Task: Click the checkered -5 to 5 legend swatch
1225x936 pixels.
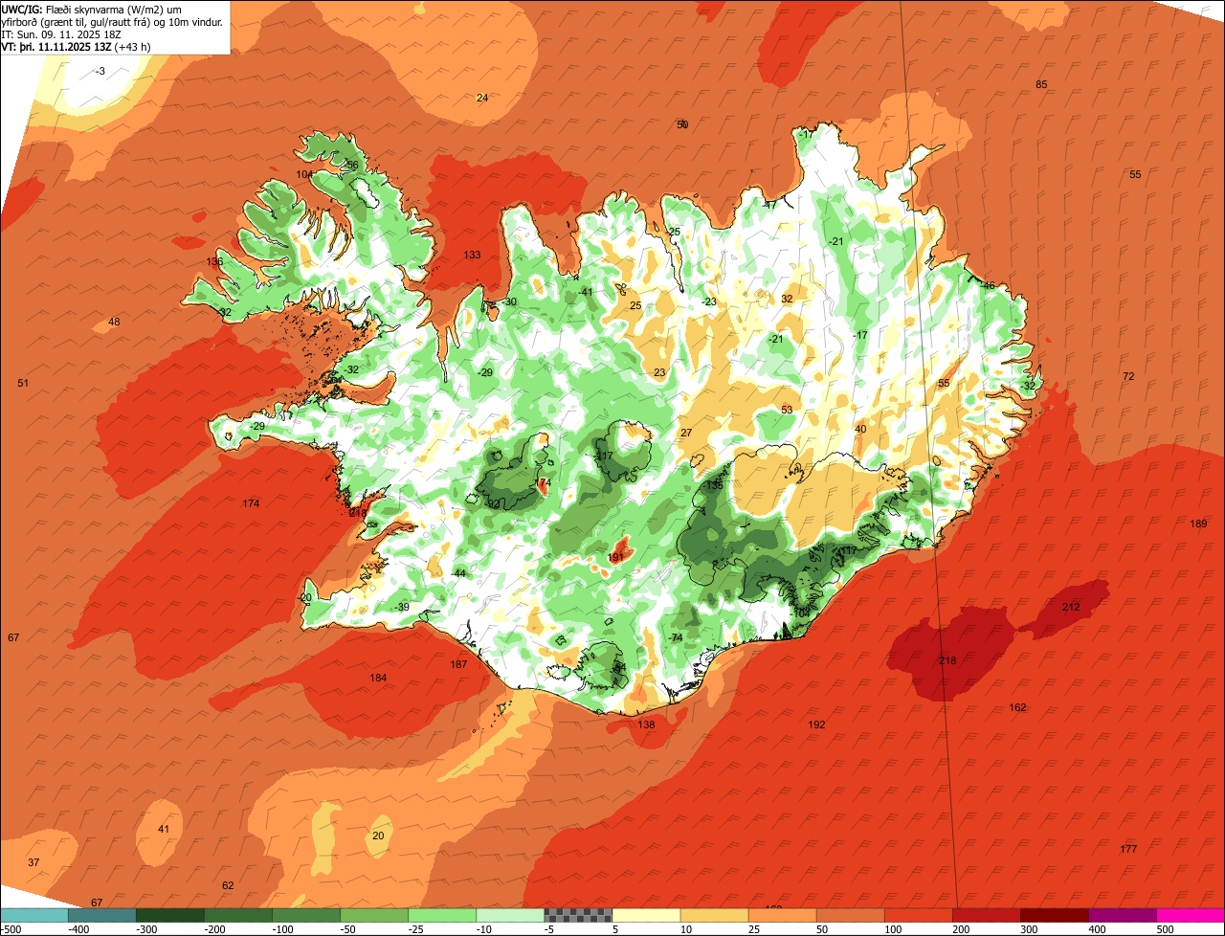Action: click(x=578, y=915)
